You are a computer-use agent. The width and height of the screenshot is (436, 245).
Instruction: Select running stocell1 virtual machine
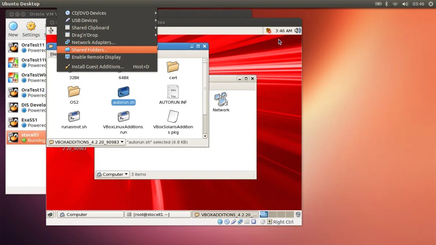[x=26, y=138]
